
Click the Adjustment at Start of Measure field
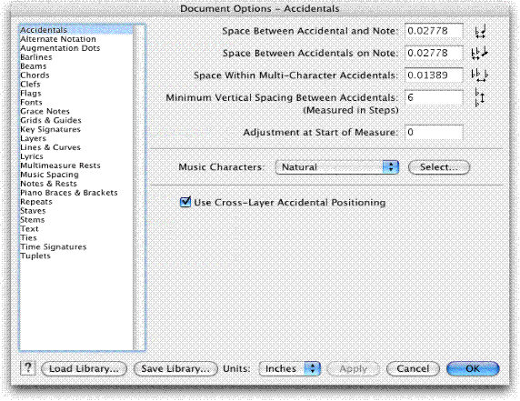(434, 133)
